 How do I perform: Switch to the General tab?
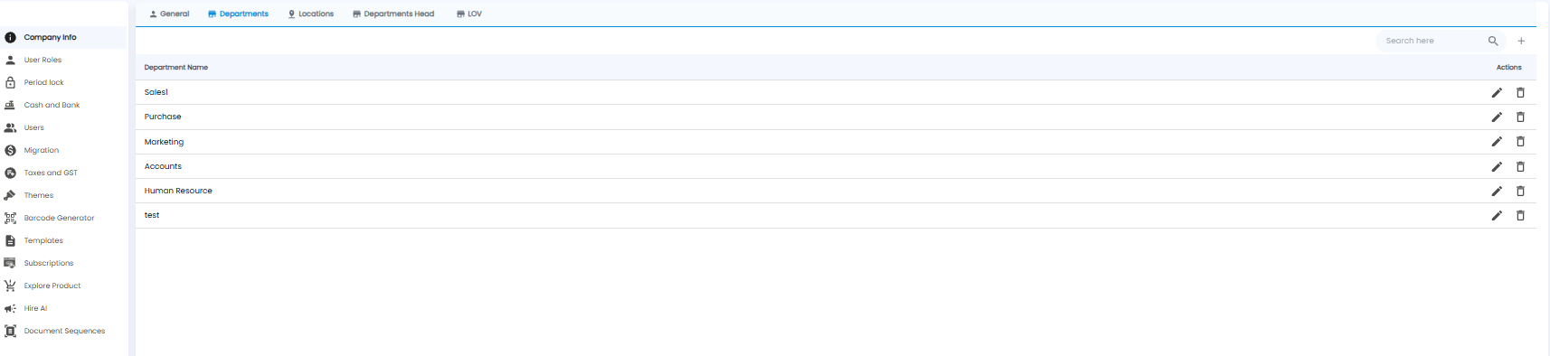169,14
